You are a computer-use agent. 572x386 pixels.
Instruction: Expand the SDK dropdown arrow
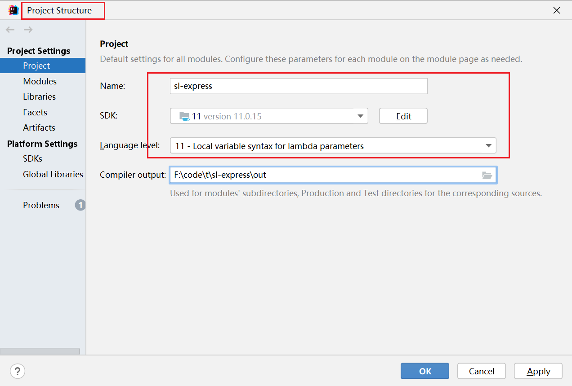click(x=360, y=116)
